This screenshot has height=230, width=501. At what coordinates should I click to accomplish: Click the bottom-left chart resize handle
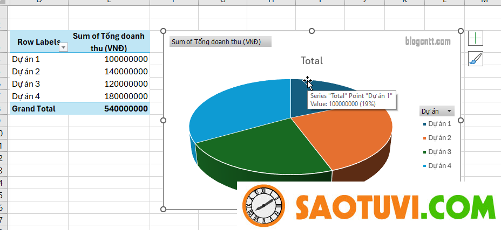164,209
